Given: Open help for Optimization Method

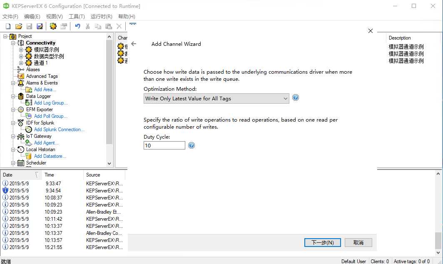Looking at the screenshot, I should point(296,98).
